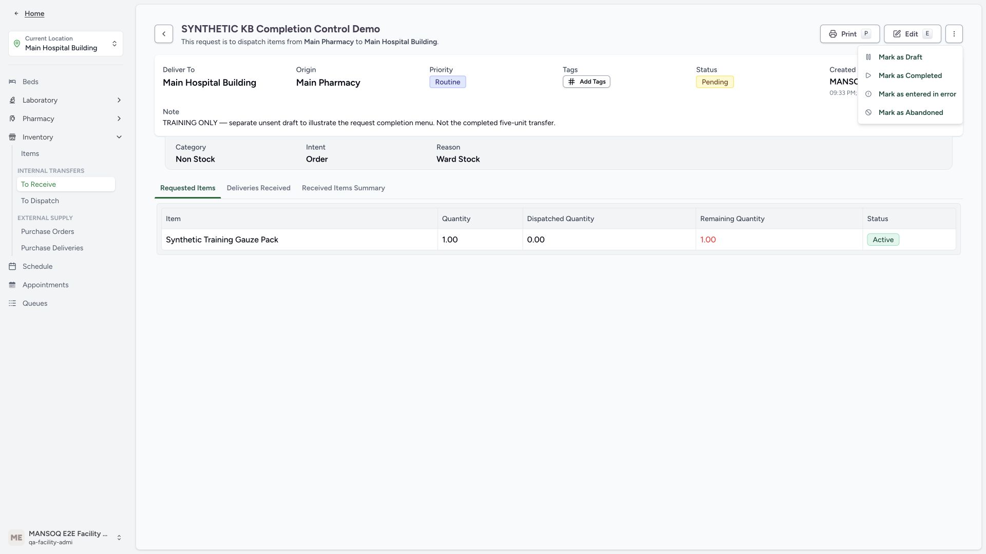This screenshot has width=986, height=554.
Task: Open the Current Location switcher arrows
Action: [x=115, y=44]
